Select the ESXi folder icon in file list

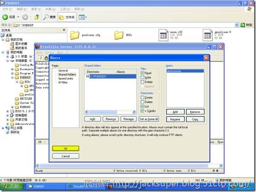[x=119, y=35]
